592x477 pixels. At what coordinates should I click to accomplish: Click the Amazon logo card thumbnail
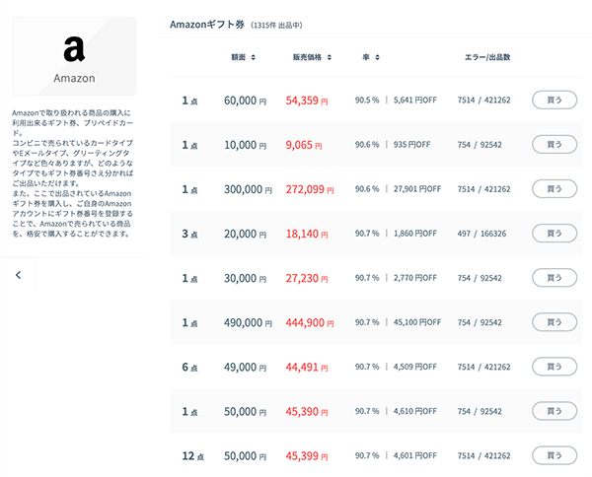74,56
